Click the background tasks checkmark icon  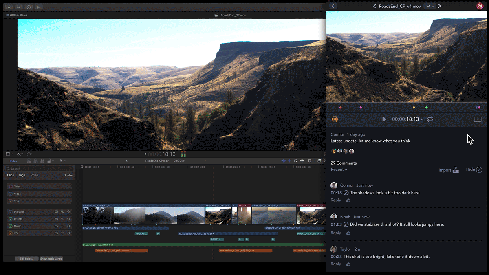29,7
